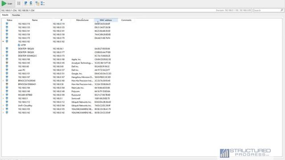
Task: Collapse the expanded 192.168.0.182 row
Action: [x=3, y=41]
